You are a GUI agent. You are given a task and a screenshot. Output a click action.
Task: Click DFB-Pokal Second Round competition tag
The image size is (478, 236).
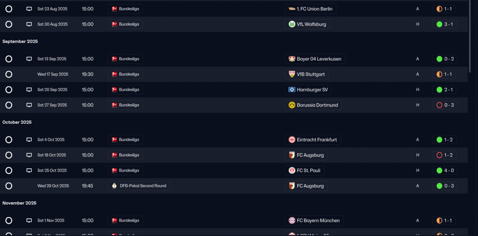(139, 186)
